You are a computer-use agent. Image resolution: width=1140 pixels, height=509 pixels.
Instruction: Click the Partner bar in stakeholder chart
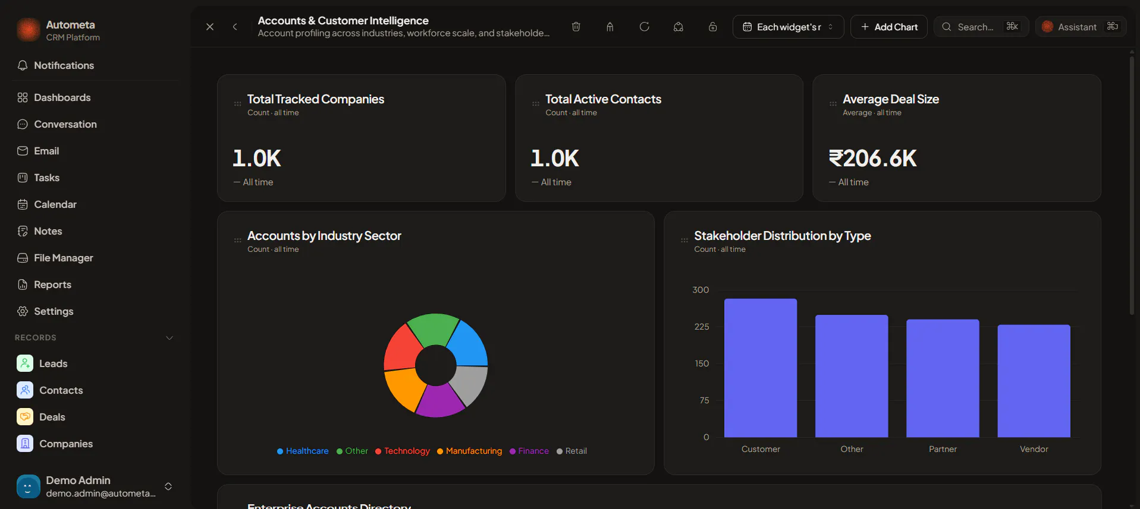(x=943, y=378)
